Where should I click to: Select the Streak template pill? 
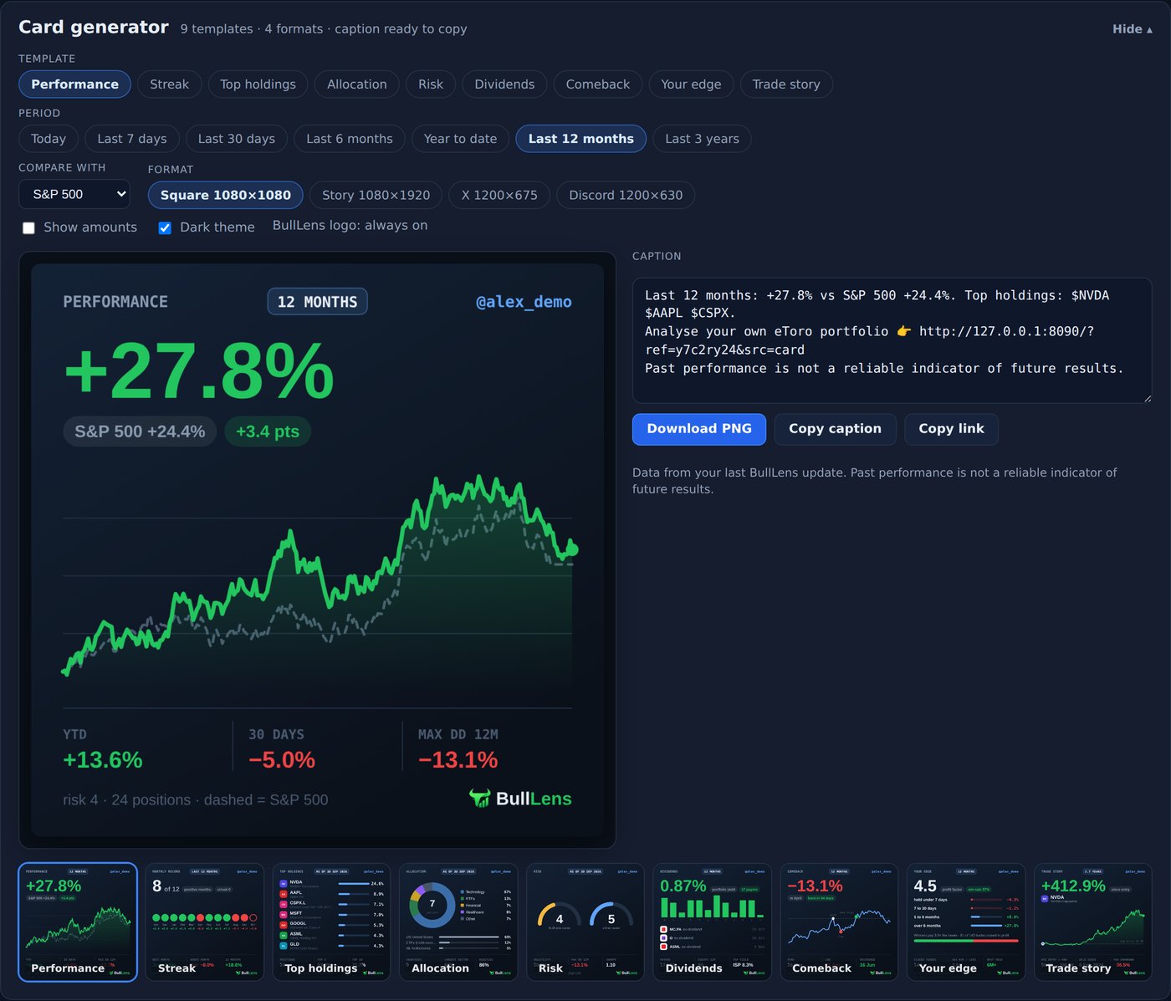[x=169, y=84]
